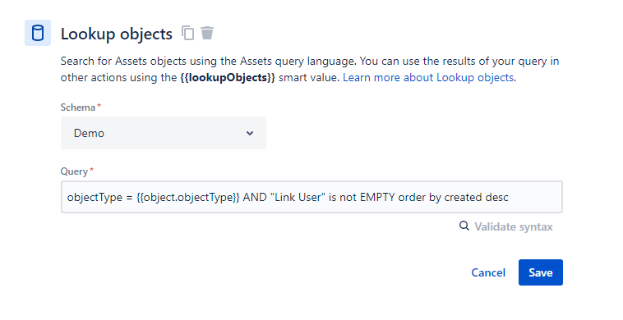Expand the Schema chevron arrow
This screenshot has height=320, width=623.
[x=250, y=133]
